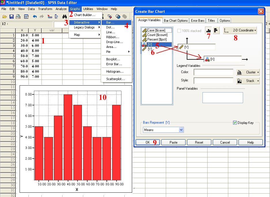Expand the Map submenu
270x197 pixels.
pyautogui.click(x=85, y=35)
